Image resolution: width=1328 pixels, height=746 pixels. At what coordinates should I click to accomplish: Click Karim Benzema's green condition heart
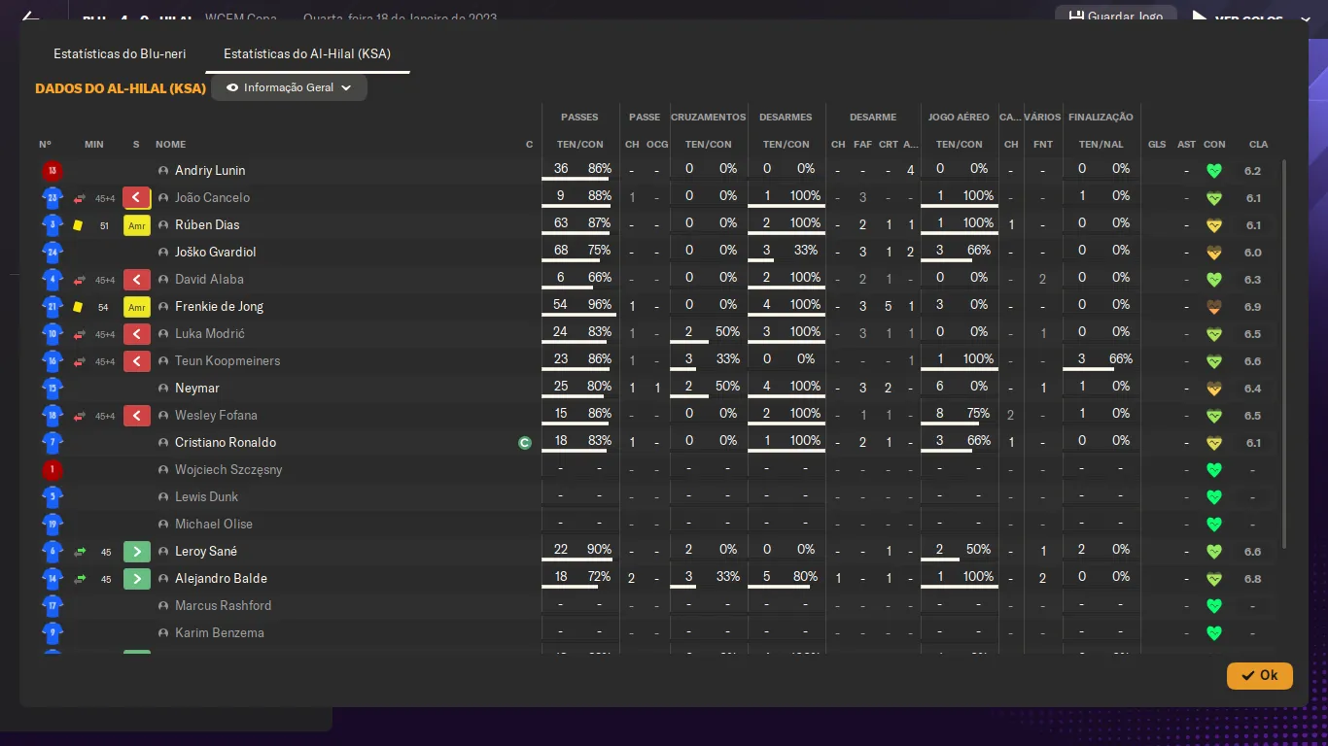tap(1213, 633)
